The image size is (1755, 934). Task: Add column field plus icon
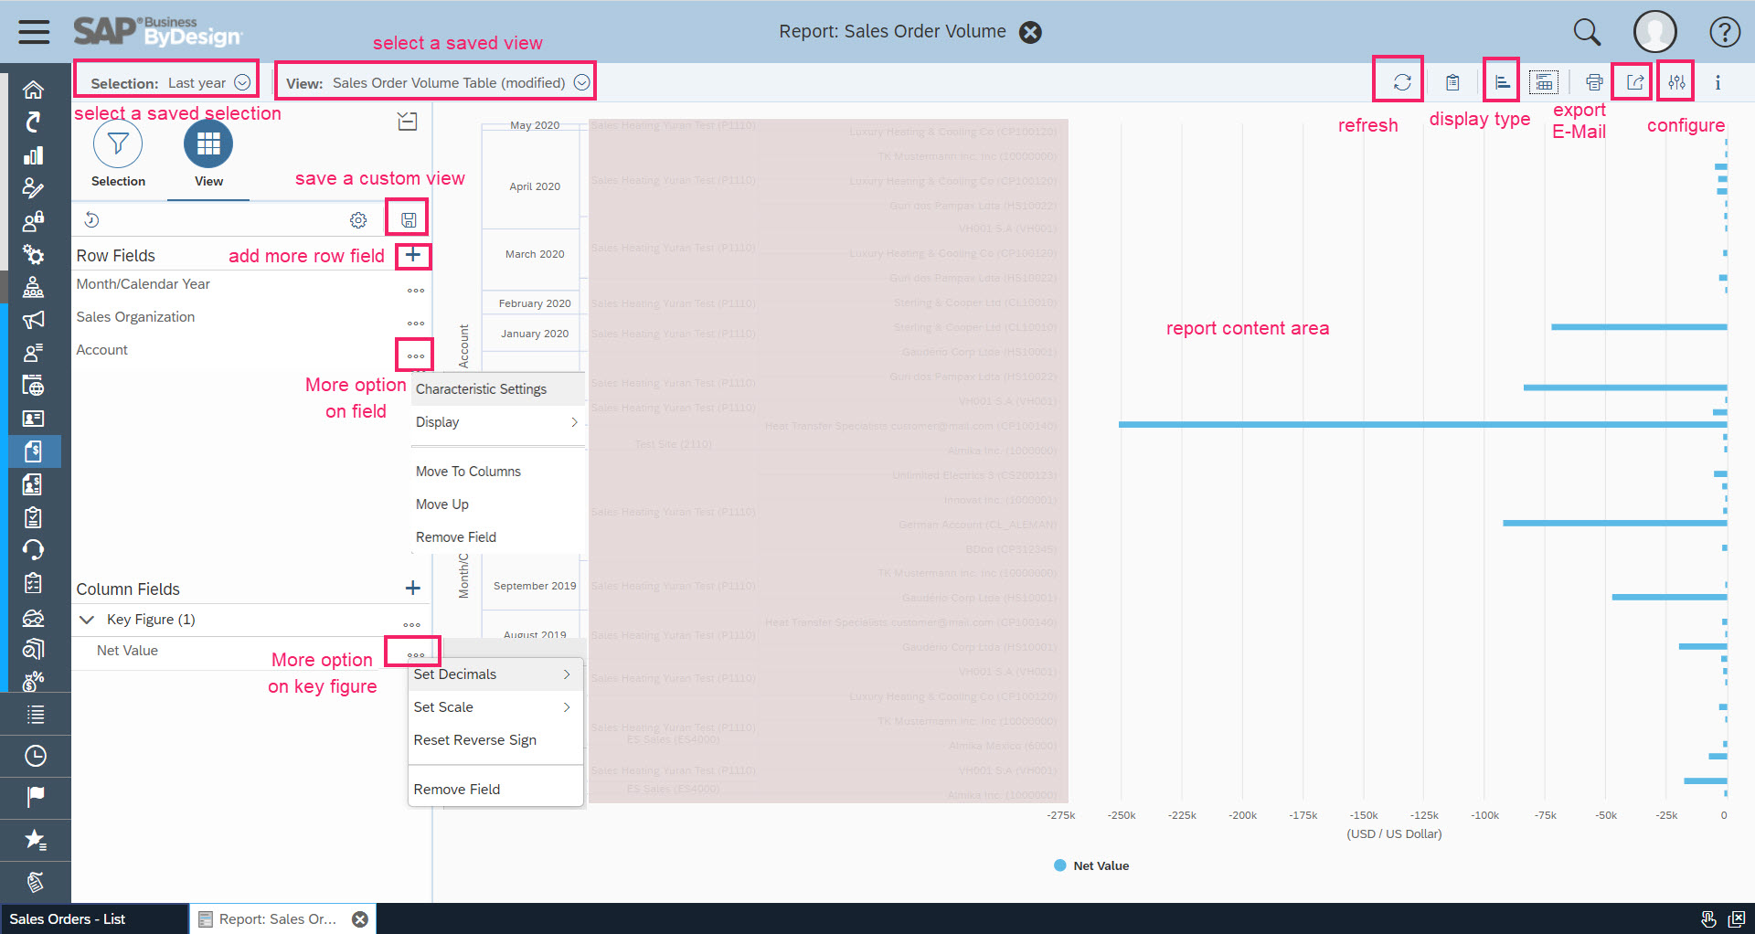413,588
